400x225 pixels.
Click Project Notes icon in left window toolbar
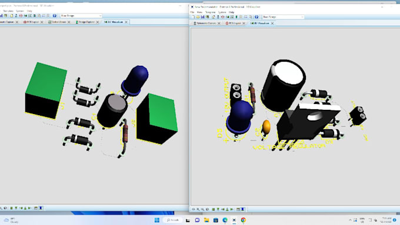[48, 16]
